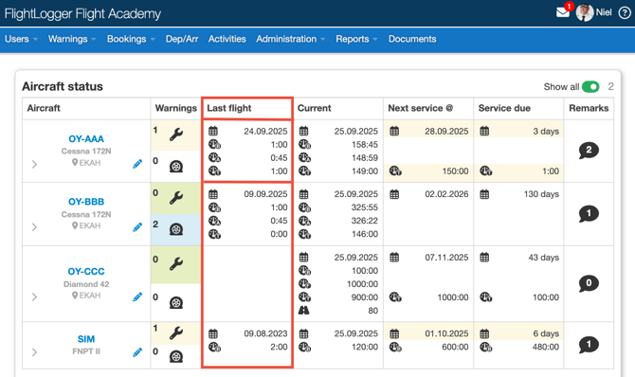Open OY-CCC remarks bubble showing 0
The height and width of the screenshot is (377, 635).
(x=589, y=283)
